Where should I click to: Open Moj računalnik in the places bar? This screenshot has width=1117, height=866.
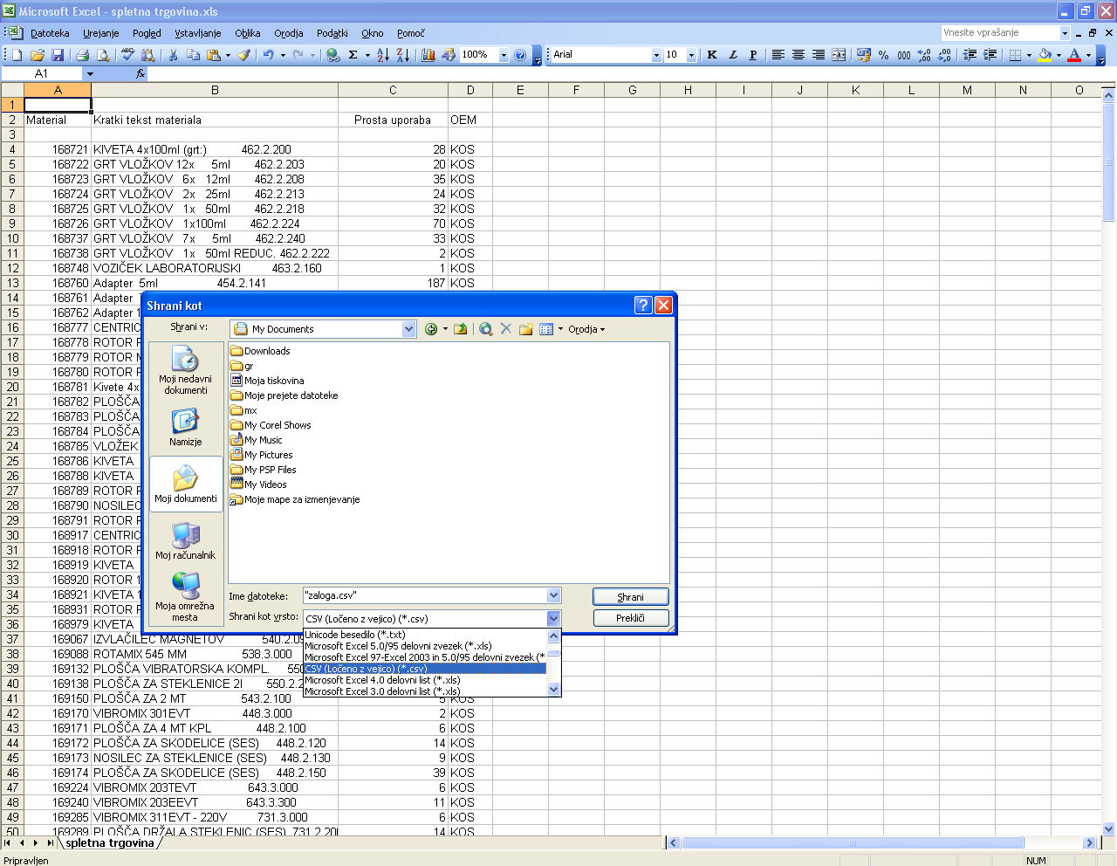(x=186, y=541)
